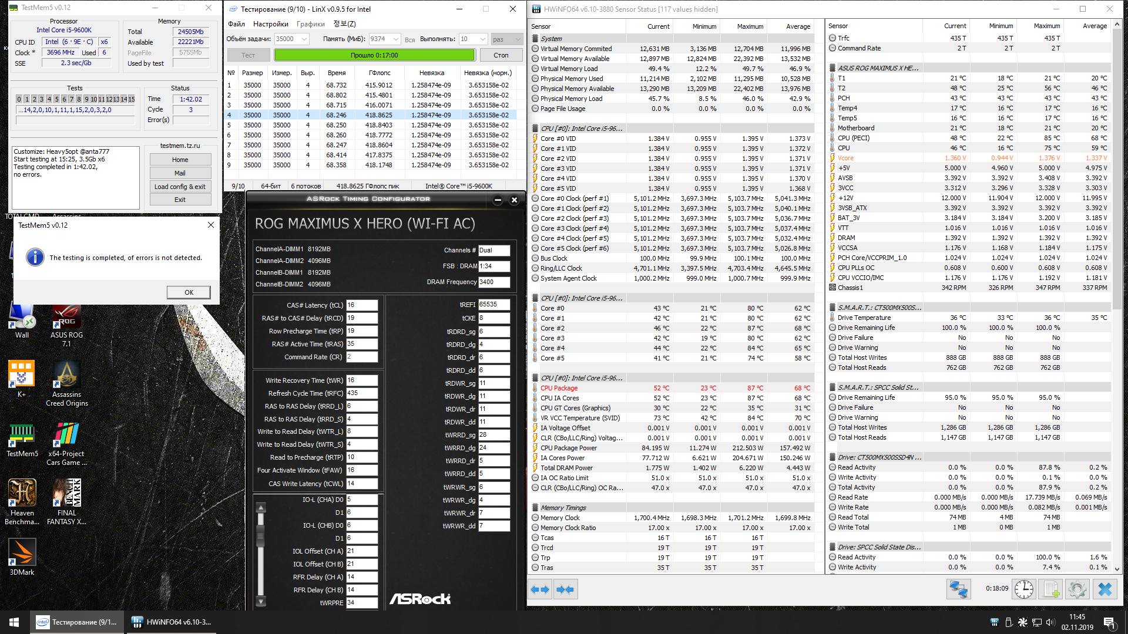This screenshot has height=634, width=1128.
Task: Open the HWiNFO settings gear icon
Action: coord(1077,589)
